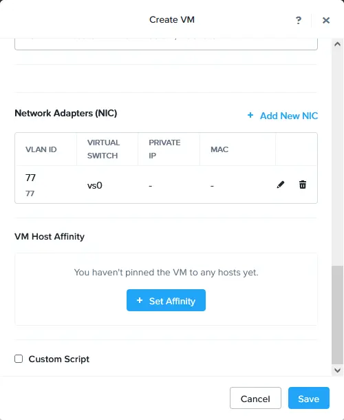The image size is (344, 420).
Task: Delete the VLAN 77 NIC with the trash icon
Action: (x=303, y=185)
